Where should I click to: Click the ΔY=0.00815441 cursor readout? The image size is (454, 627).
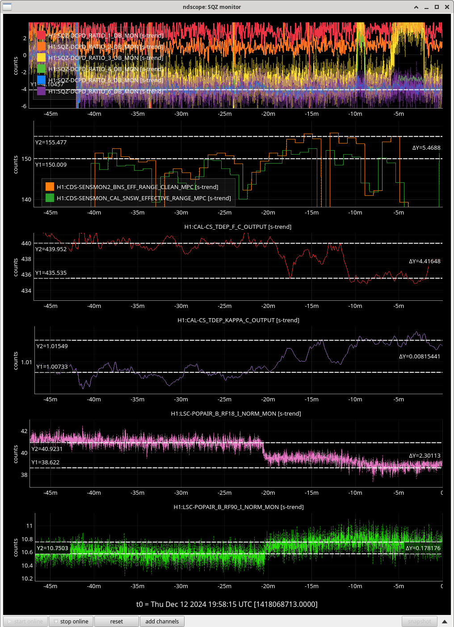pyautogui.click(x=420, y=357)
